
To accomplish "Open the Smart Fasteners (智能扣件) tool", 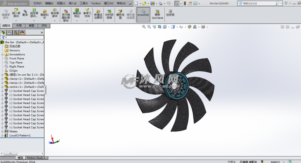I will (x=44, y=13).
